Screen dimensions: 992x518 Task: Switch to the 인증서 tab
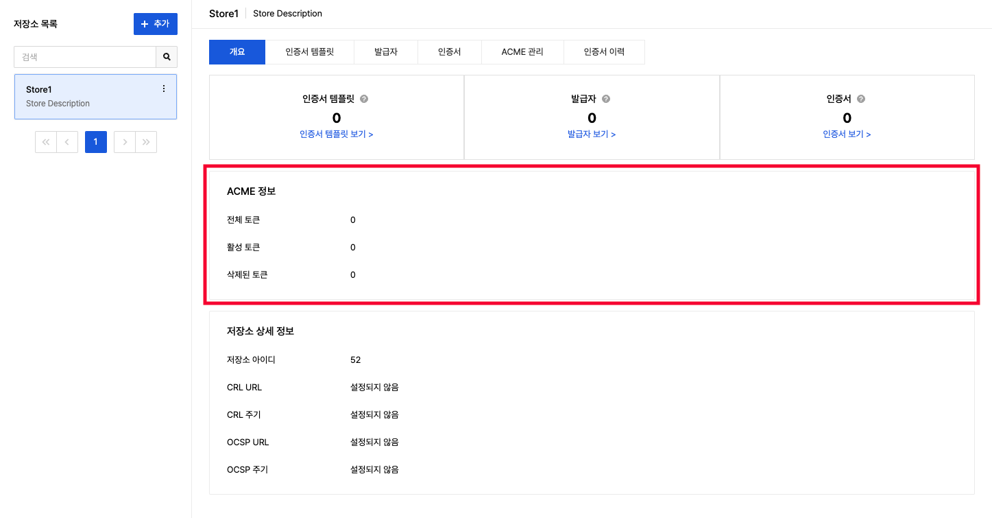(449, 52)
